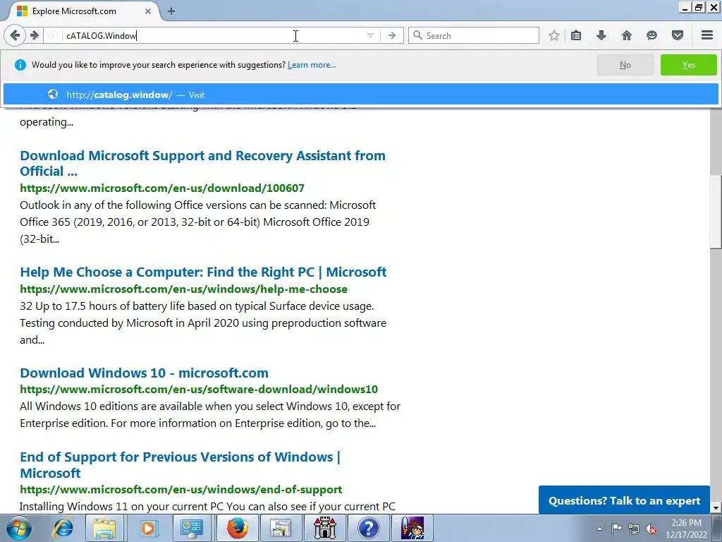The image size is (722, 542).
Task: Open site identity info icon
Action: click(53, 35)
